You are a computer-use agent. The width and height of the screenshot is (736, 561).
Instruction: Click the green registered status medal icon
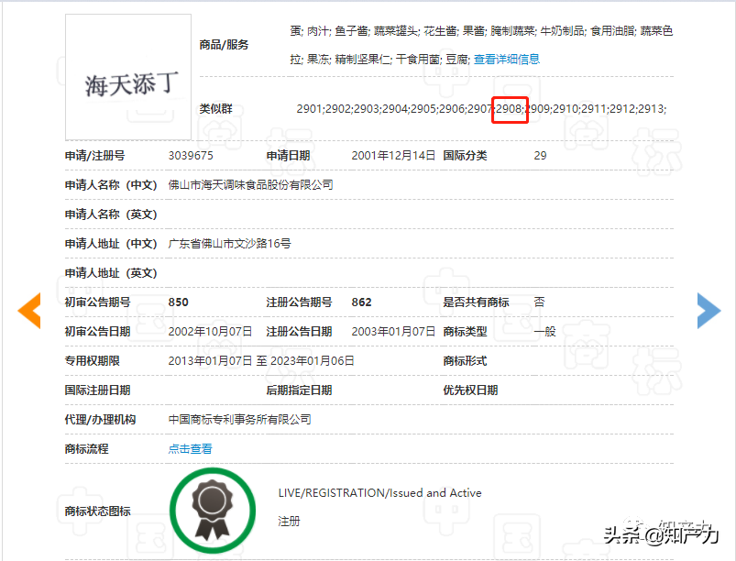point(213,511)
